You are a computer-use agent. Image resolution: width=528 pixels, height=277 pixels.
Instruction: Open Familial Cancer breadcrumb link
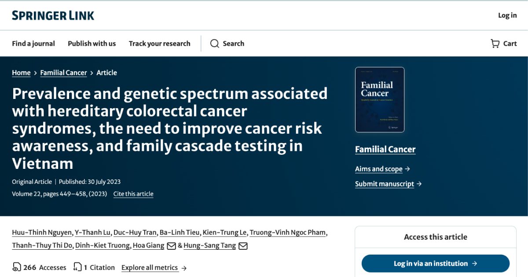63,73
